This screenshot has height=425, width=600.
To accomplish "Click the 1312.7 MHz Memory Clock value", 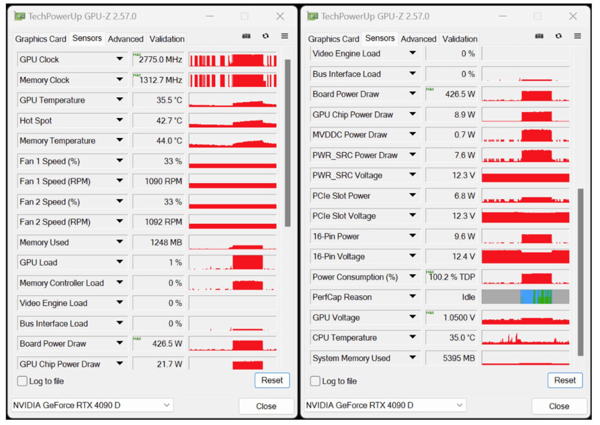I will click(x=158, y=80).
